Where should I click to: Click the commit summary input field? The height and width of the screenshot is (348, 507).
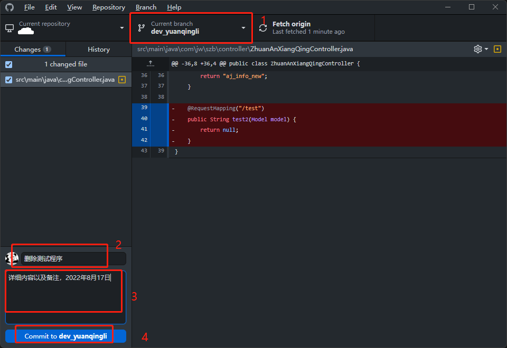[x=73, y=258]
